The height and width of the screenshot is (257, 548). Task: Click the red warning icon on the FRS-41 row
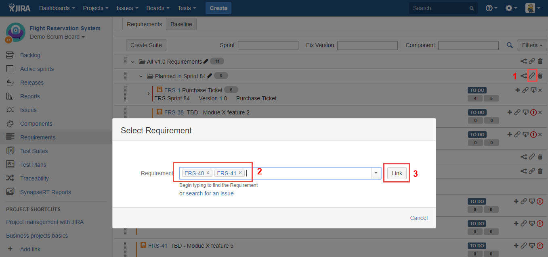(540, 246)
